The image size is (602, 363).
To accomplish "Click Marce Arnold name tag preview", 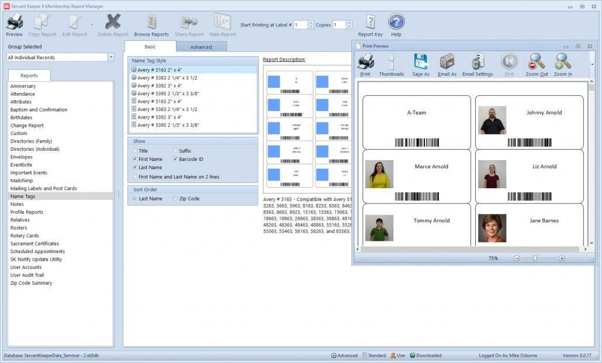I will (x=417, y=177).
